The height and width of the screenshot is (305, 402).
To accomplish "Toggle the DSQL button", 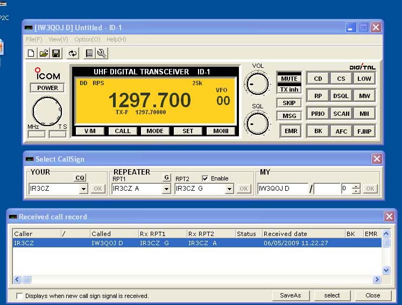I will point(341,96).
